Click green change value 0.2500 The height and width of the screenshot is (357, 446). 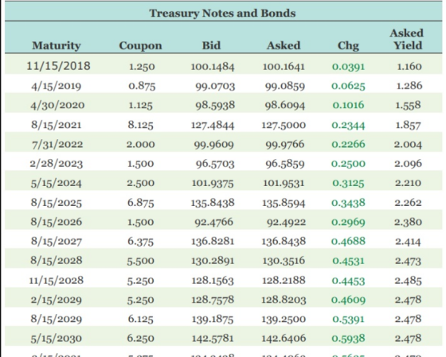348,164
